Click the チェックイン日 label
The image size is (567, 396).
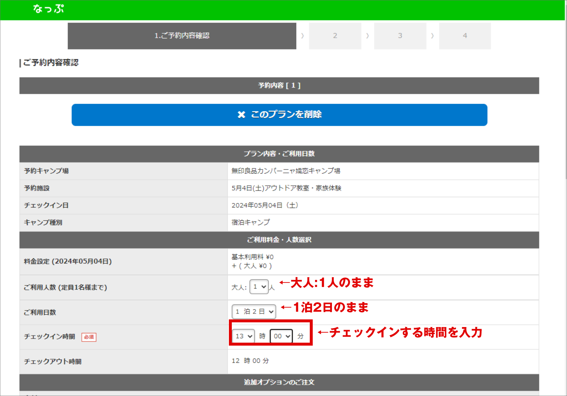(x=46, y=205)
